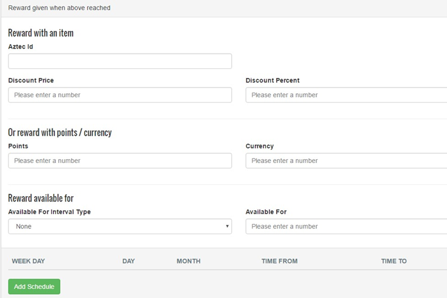Click the WEEK DAY column header

[x=28, y=261]
